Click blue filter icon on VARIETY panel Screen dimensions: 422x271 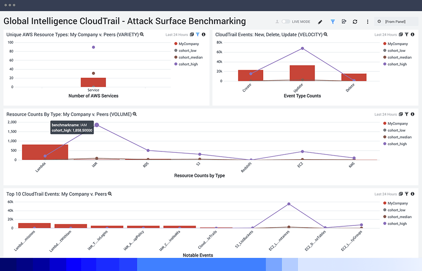198,35
